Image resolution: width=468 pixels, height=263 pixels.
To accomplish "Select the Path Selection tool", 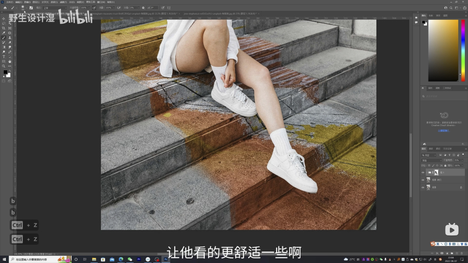I will [x=10, y=57].
